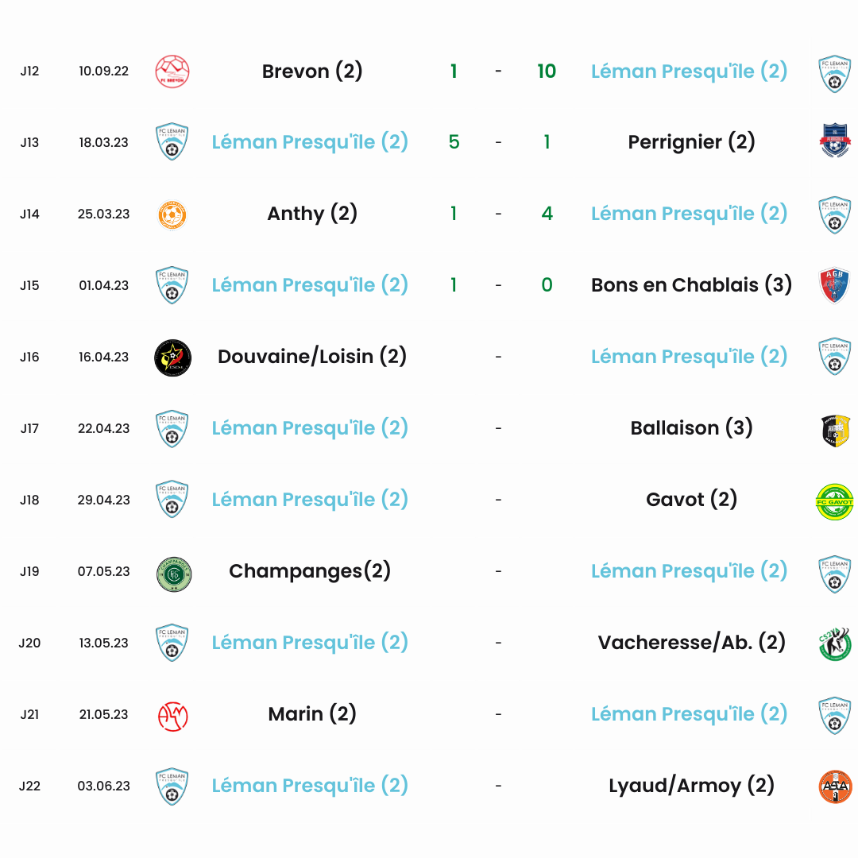This screenshot has width=858, height=858.
Task: Open Lyaud/Armoy (2) team link
Action: (691, 785)
